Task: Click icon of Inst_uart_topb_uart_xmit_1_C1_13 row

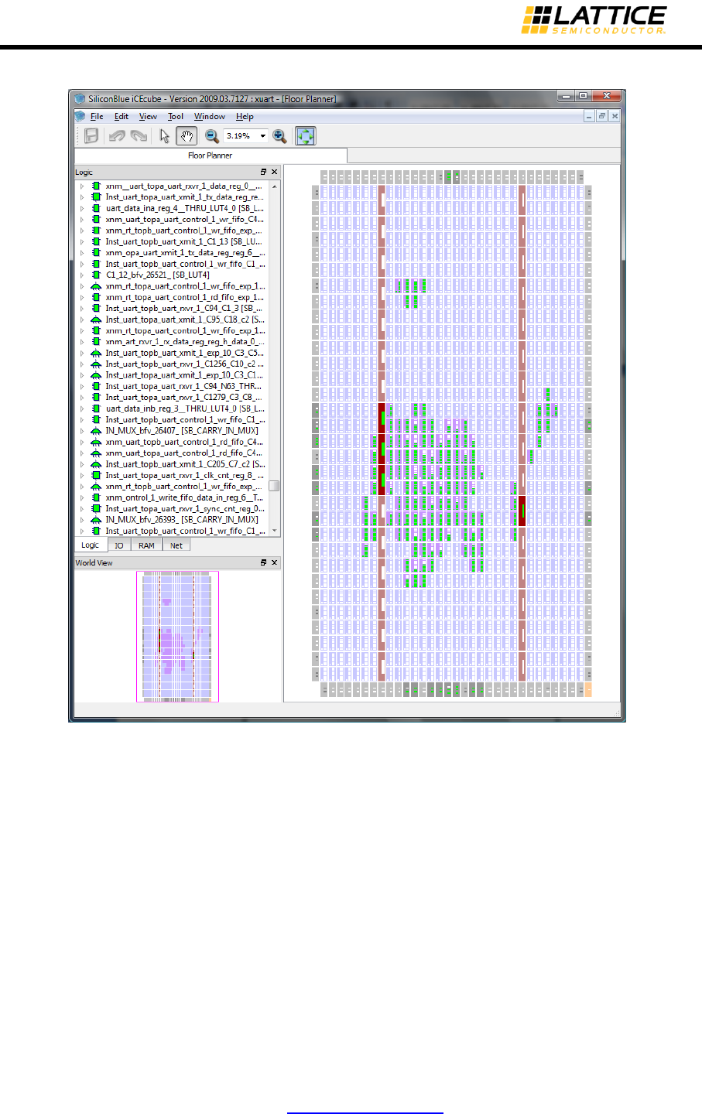Action: tap(96, 241)
